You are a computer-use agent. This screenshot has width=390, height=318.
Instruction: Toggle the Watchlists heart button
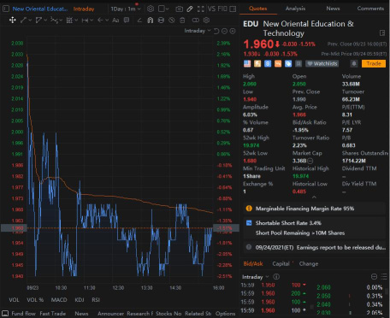[x=322, y=63]
